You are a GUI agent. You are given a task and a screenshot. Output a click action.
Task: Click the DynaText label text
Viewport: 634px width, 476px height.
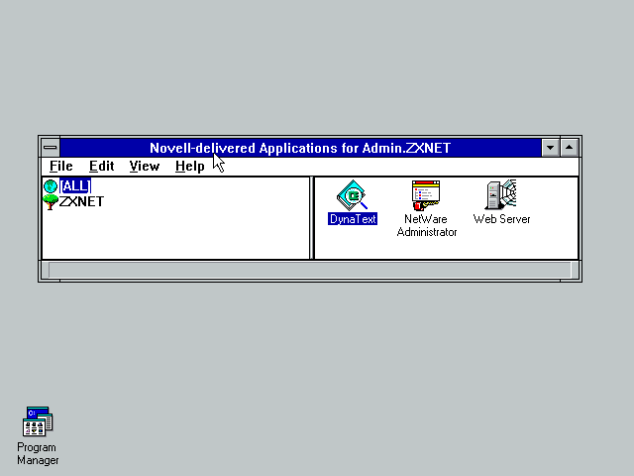tap(353, 219)
